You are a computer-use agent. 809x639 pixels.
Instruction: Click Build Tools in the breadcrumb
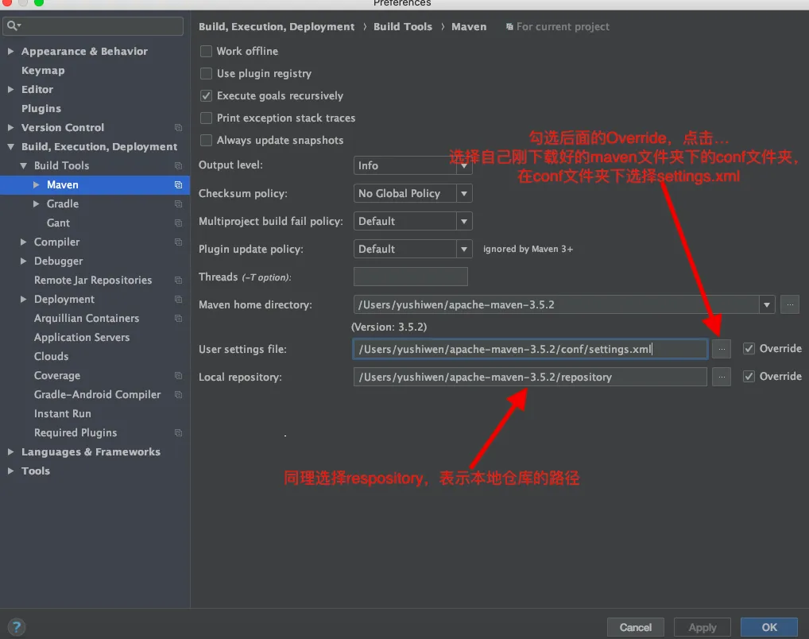pos(402,27)
